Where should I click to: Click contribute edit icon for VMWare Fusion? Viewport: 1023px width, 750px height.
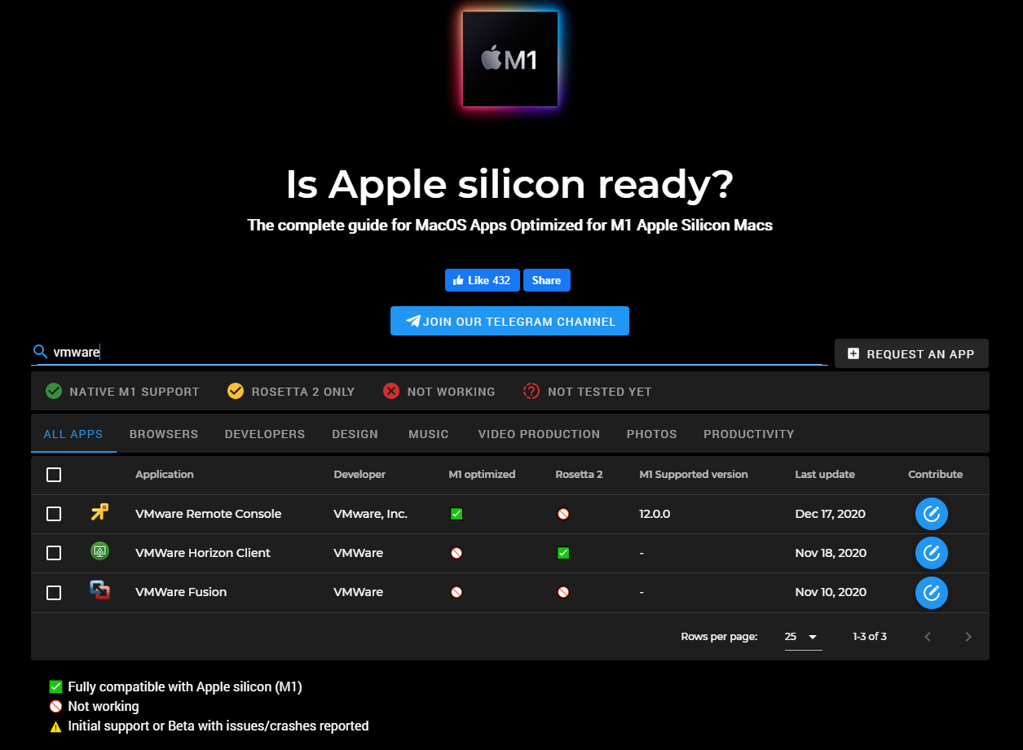[x=932, y=592]
